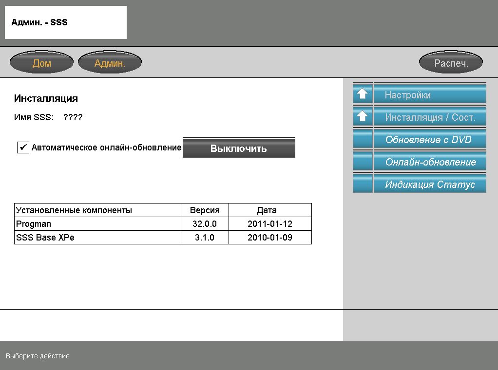This screenshot has height=370, width=498.
Task: Click the Версия column header
Action: [x=205, y=210]
